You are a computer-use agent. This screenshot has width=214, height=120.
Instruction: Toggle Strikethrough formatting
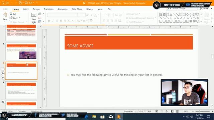61,21
